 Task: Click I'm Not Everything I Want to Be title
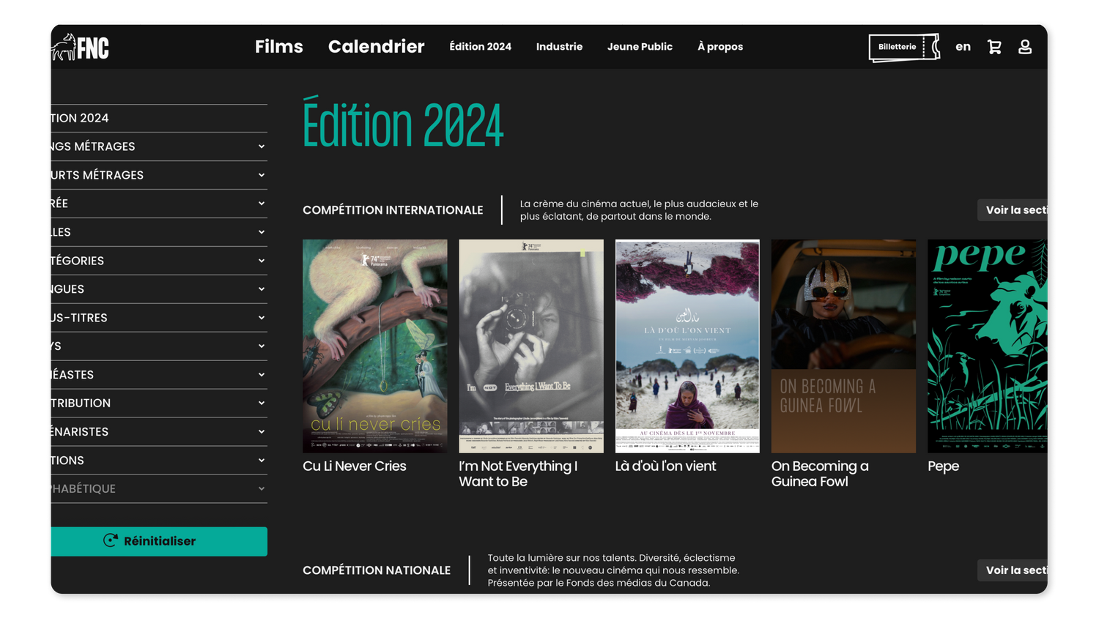518,474
